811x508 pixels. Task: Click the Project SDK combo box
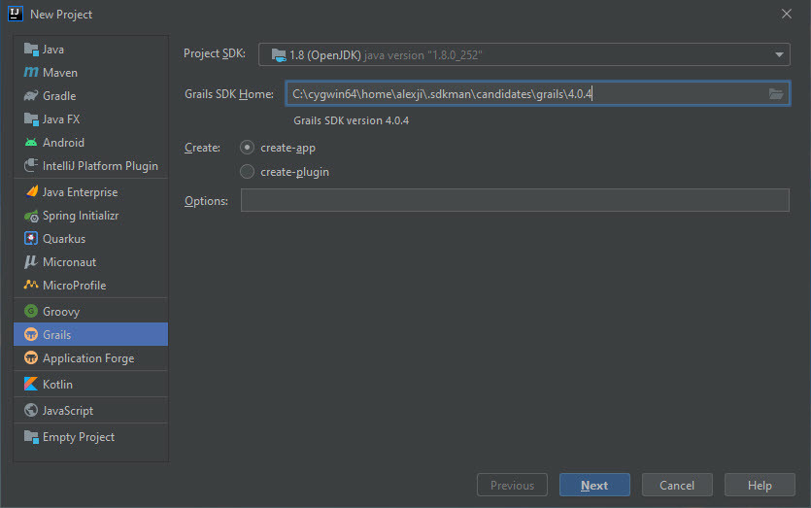tap(524, 54)
